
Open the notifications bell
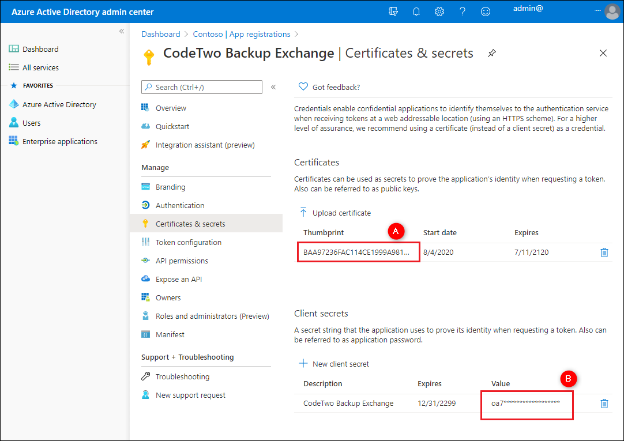pos(416,12)
